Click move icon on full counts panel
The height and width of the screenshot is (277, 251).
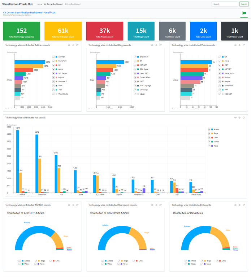(239, 118)
